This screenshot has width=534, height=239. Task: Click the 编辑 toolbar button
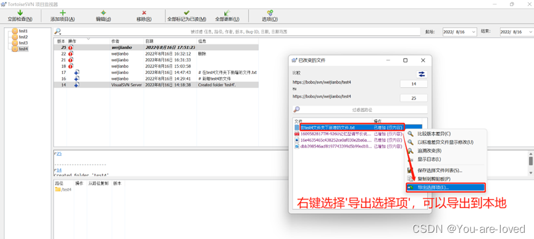[x=103, y=15]
